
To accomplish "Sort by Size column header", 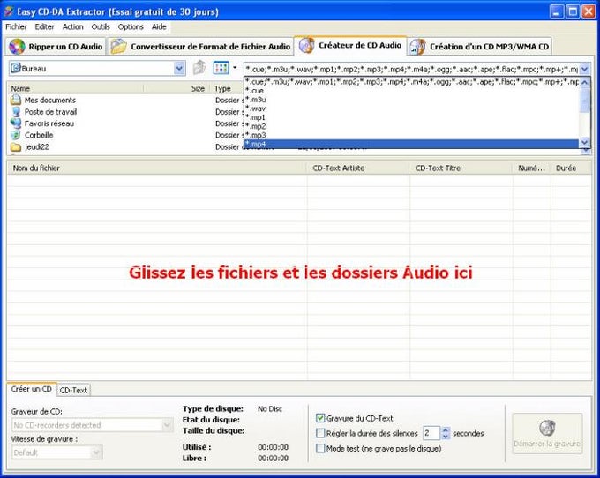I will (x=177, y=88).
